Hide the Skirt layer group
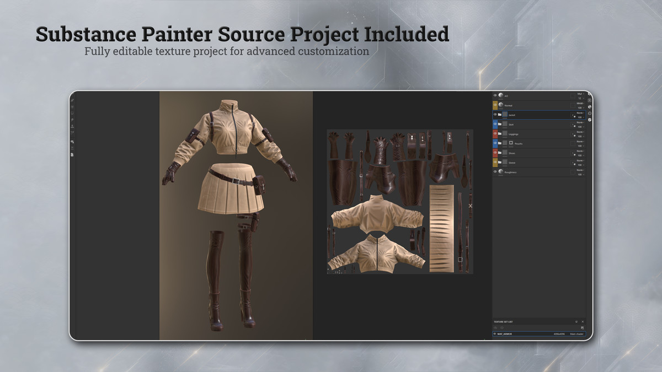Screen dimensions: 662x372 [x=495, y=124]
